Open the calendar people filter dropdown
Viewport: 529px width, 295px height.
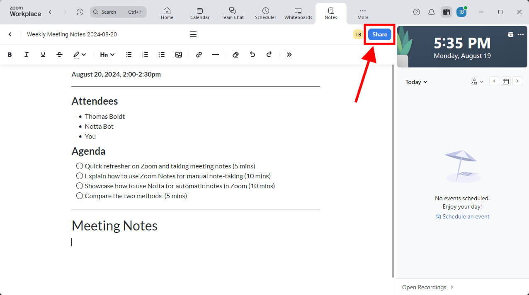(x=477, y=82)
